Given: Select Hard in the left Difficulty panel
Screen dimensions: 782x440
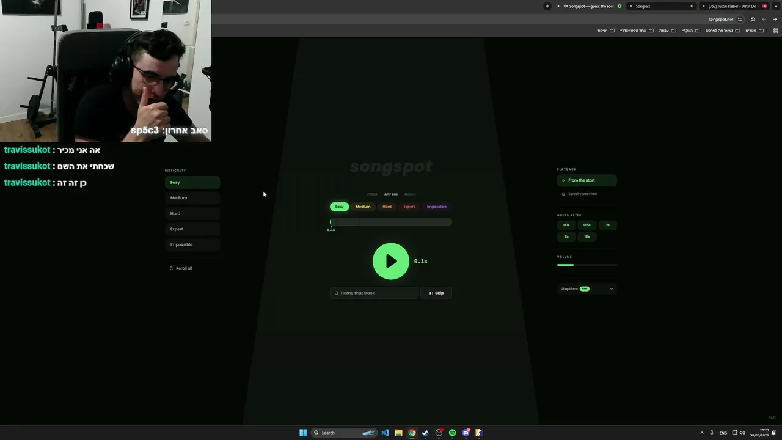Looking at the screenshot, I should 192,213.
